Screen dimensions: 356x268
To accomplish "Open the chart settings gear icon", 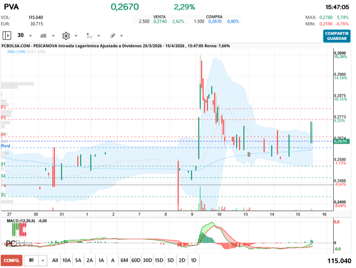I will (65, 35).
